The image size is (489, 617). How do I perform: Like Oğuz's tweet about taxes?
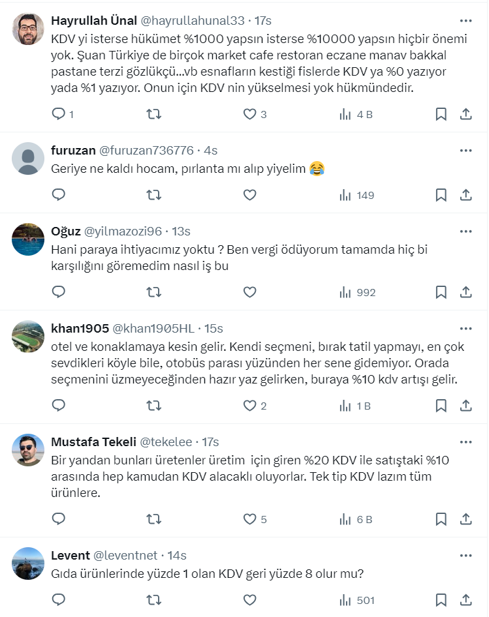pyautogui.click(x=249, y=292)
